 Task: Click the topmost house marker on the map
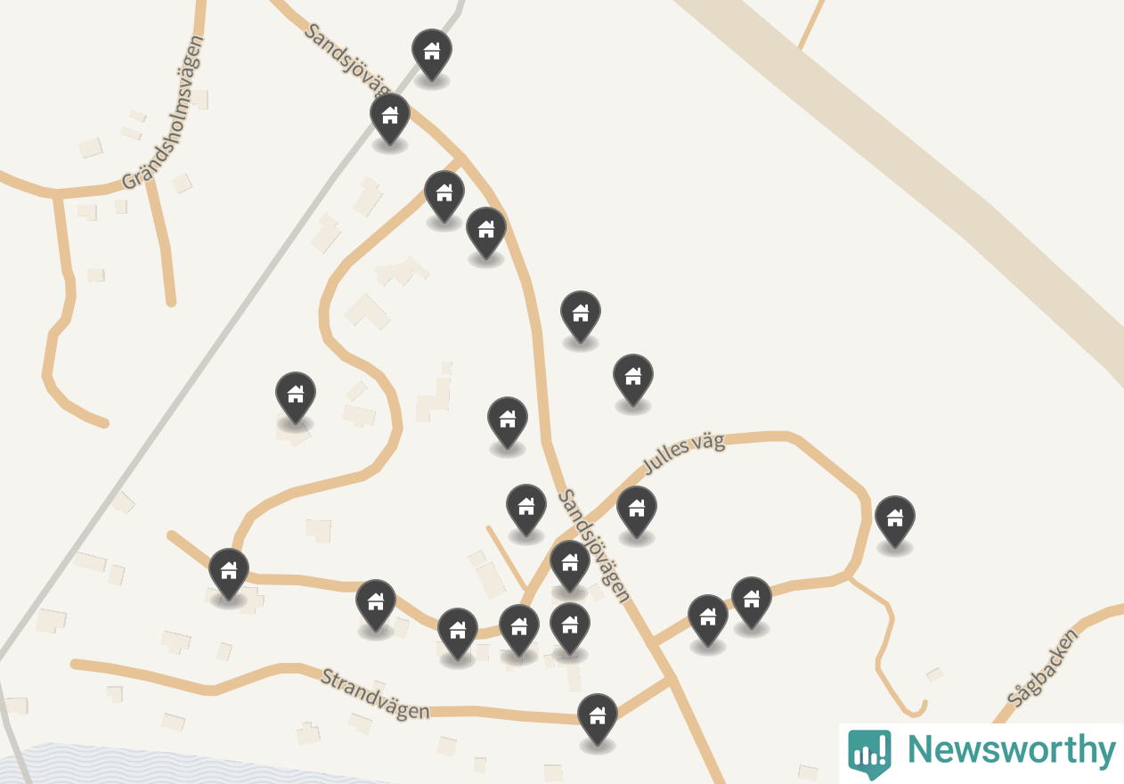[x=432, y=53]
